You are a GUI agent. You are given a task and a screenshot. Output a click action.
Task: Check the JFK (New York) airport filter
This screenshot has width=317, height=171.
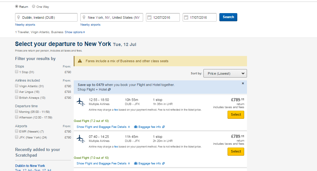17,137
